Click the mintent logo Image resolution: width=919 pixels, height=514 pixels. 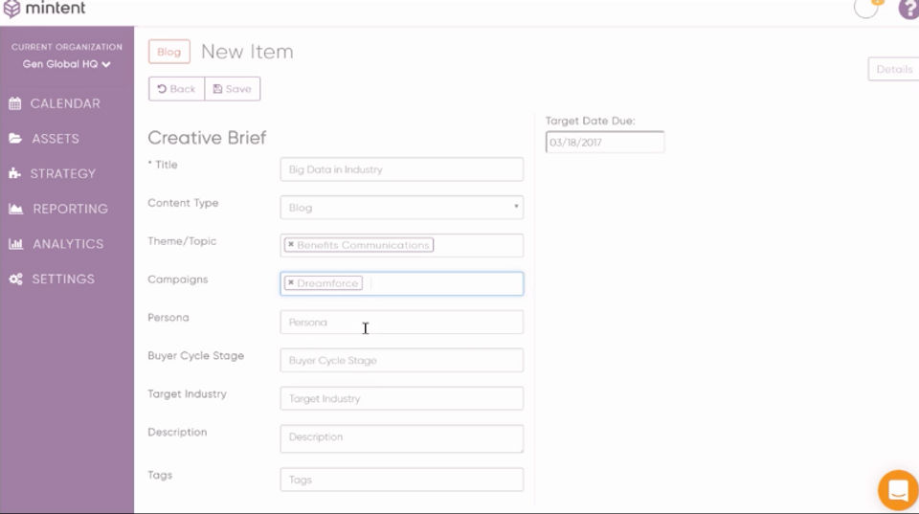45,9
